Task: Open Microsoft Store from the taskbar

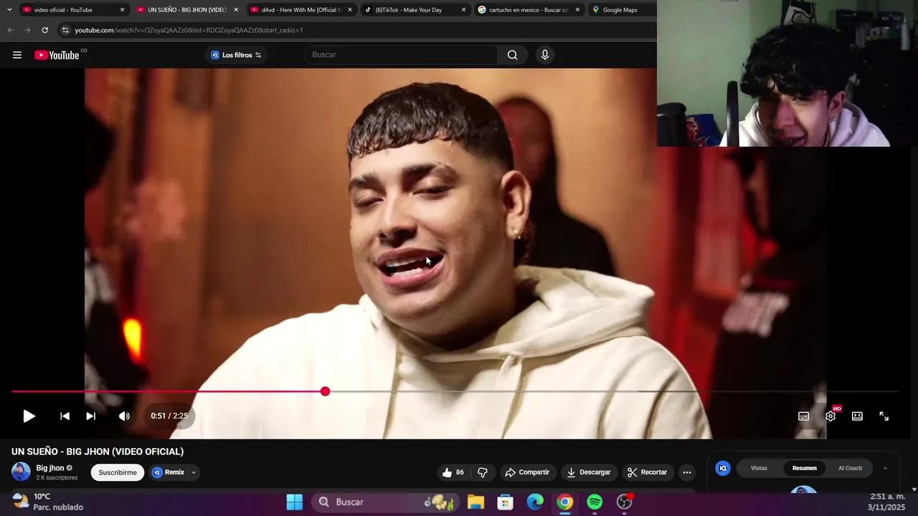Action: click(506, 502)
